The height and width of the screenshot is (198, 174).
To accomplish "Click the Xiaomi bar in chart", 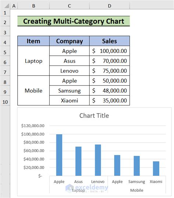I will point(156,169).
